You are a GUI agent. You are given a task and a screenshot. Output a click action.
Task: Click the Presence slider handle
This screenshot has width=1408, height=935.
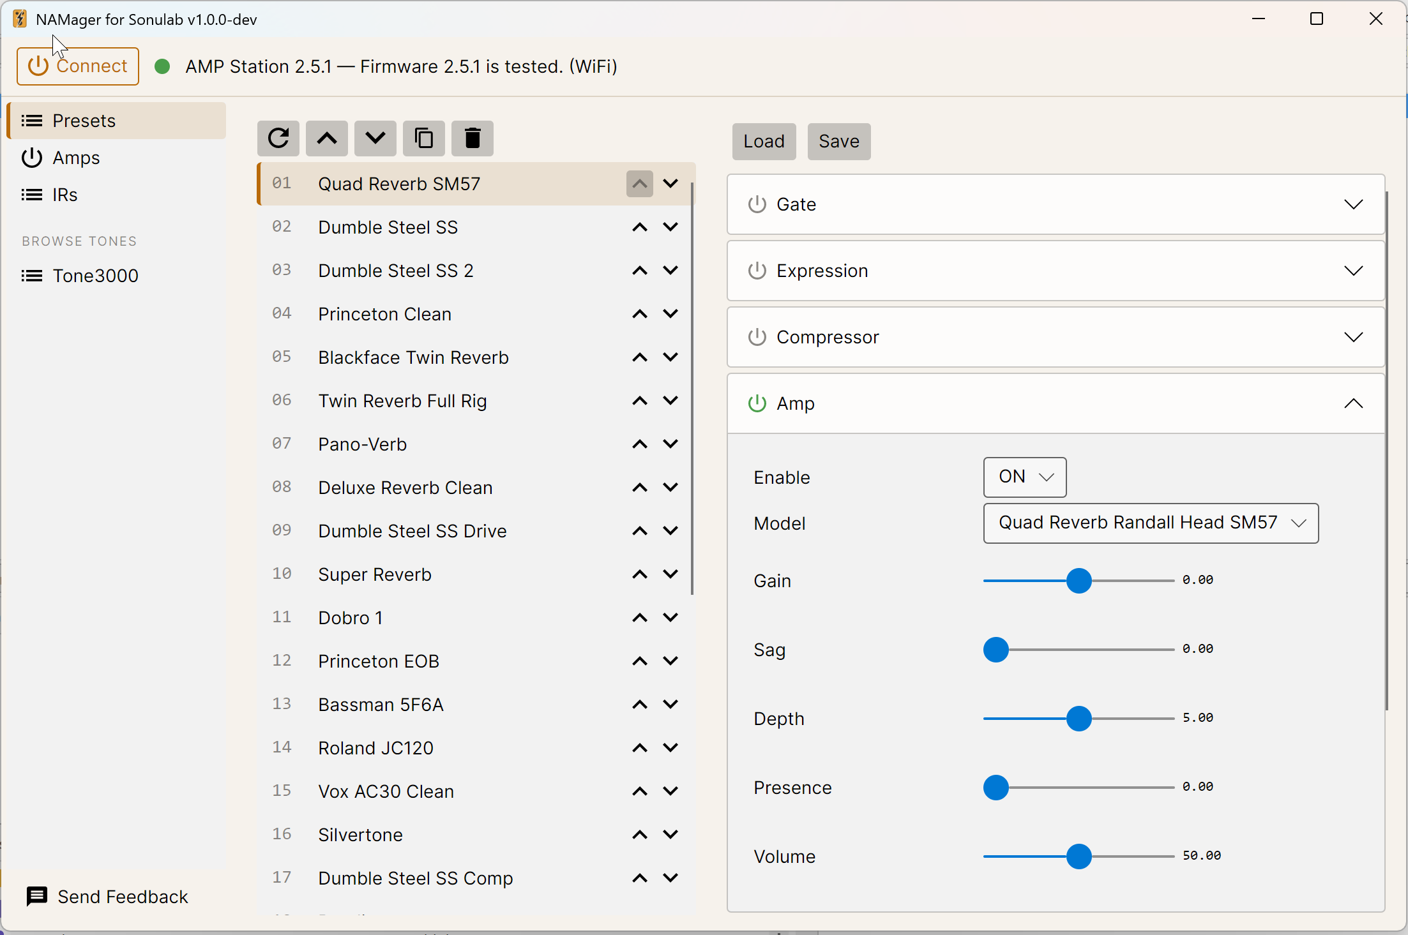995,788
